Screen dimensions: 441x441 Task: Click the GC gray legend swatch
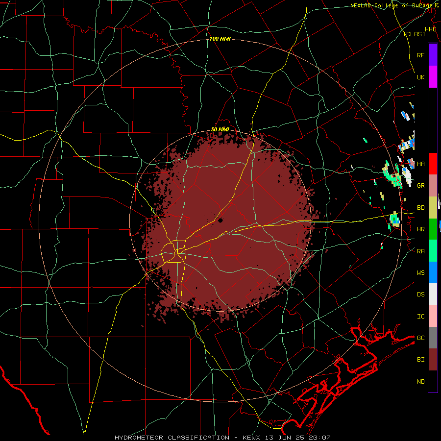coord(433,338)
